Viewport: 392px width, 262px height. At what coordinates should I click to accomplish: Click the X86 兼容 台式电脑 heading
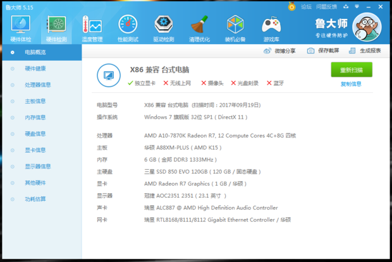tap(159, 69)
